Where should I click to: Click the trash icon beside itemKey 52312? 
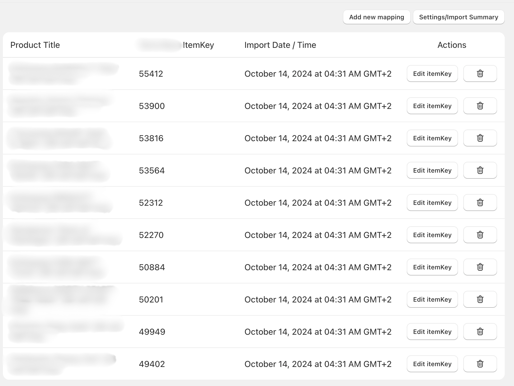480,203
